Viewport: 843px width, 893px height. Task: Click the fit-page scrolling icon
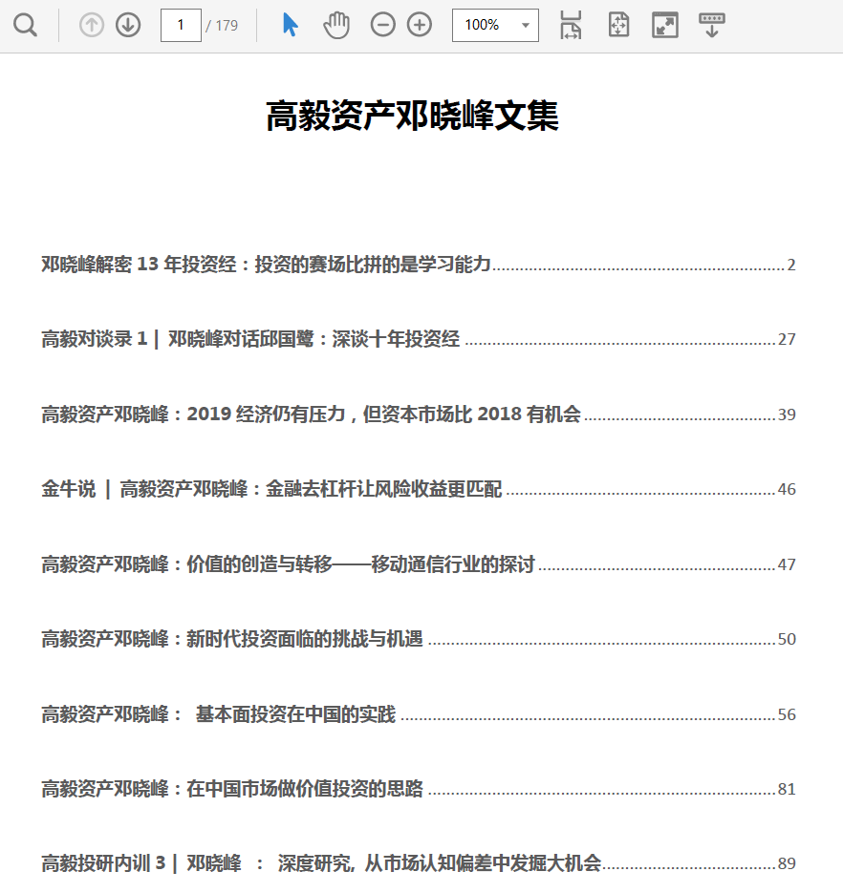(x=618, y=26)
